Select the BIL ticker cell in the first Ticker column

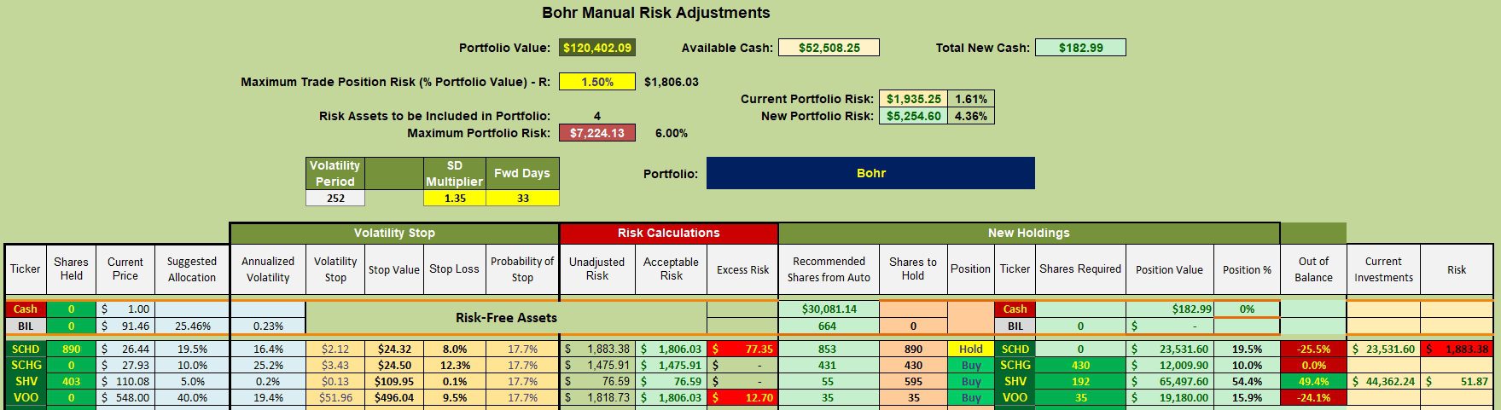pos(26,326)
